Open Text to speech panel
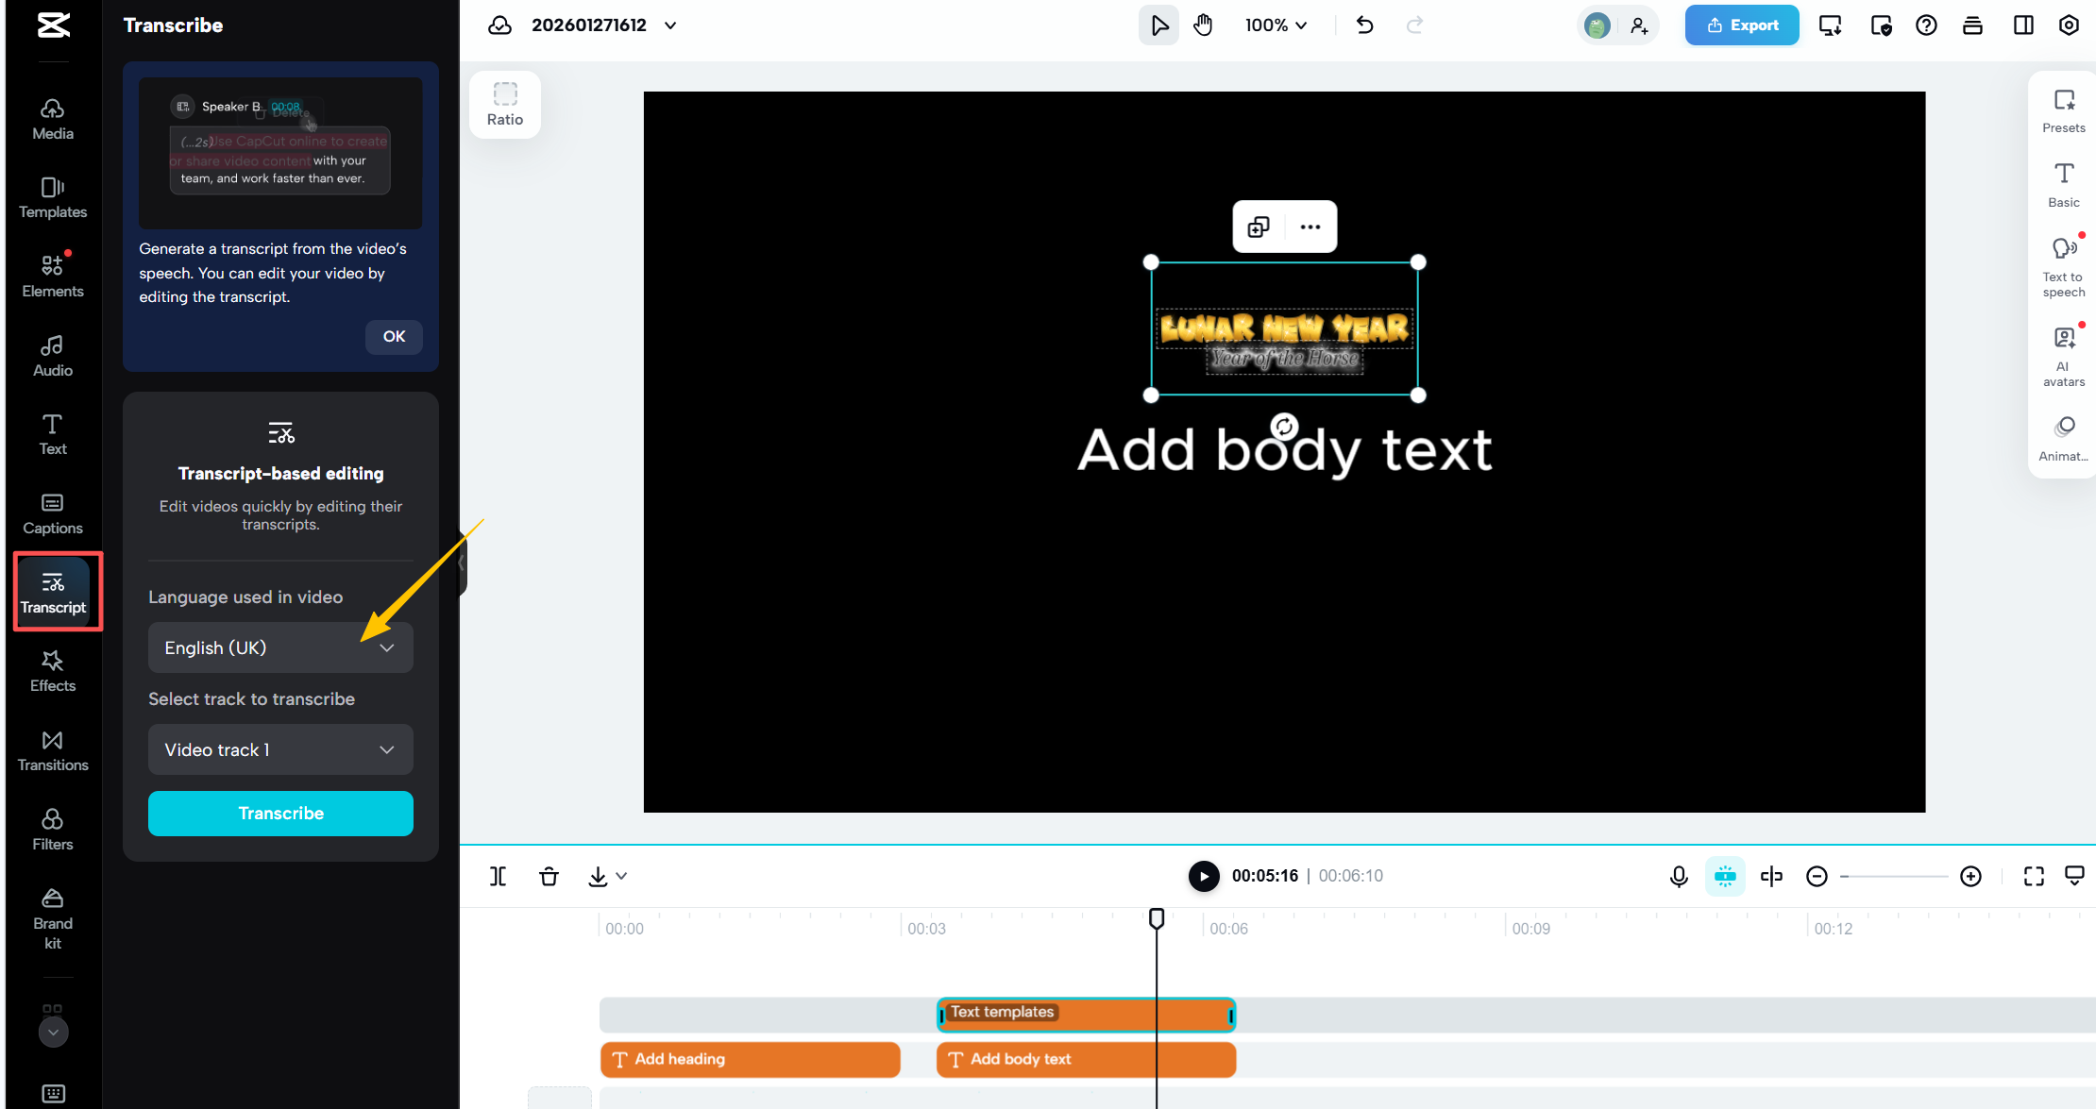This screenshot has height=1109, width=2096. (x=2064, y=266)
